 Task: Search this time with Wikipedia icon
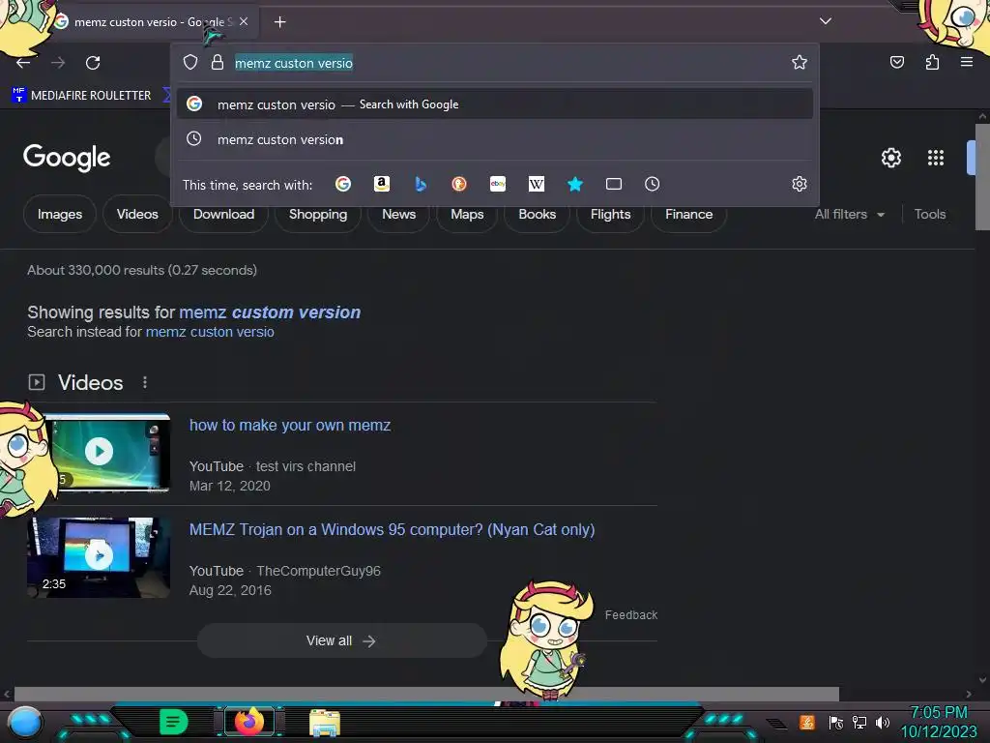tap(536, 184)
